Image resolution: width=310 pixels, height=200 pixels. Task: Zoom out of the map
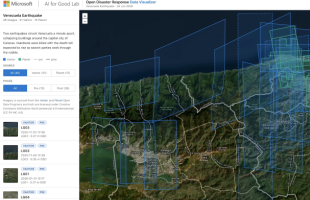85,21
